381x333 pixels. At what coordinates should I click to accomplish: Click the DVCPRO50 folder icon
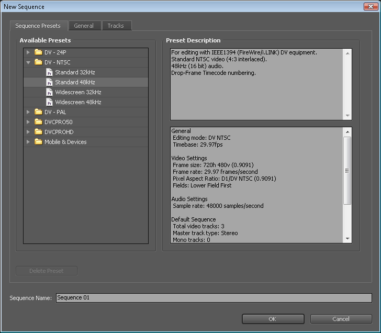coord(38,122)
